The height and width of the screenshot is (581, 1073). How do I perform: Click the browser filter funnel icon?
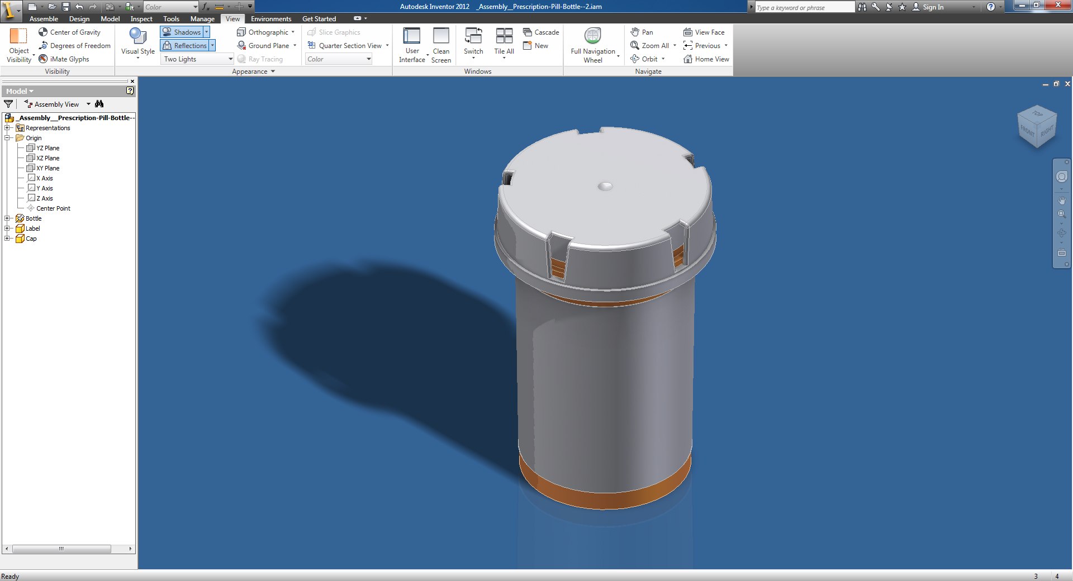point(8,104)
